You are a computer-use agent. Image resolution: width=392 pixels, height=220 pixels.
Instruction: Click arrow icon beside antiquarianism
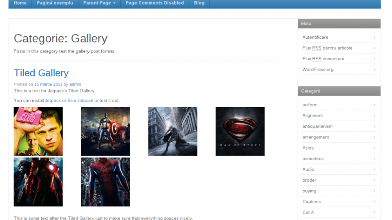[x=374, y=126]
